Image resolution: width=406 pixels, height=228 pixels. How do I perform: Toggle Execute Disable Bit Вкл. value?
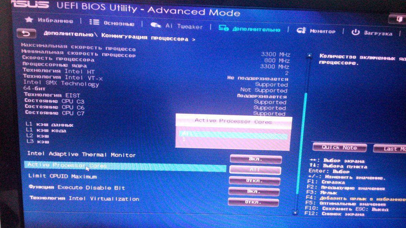pos(254,191)
